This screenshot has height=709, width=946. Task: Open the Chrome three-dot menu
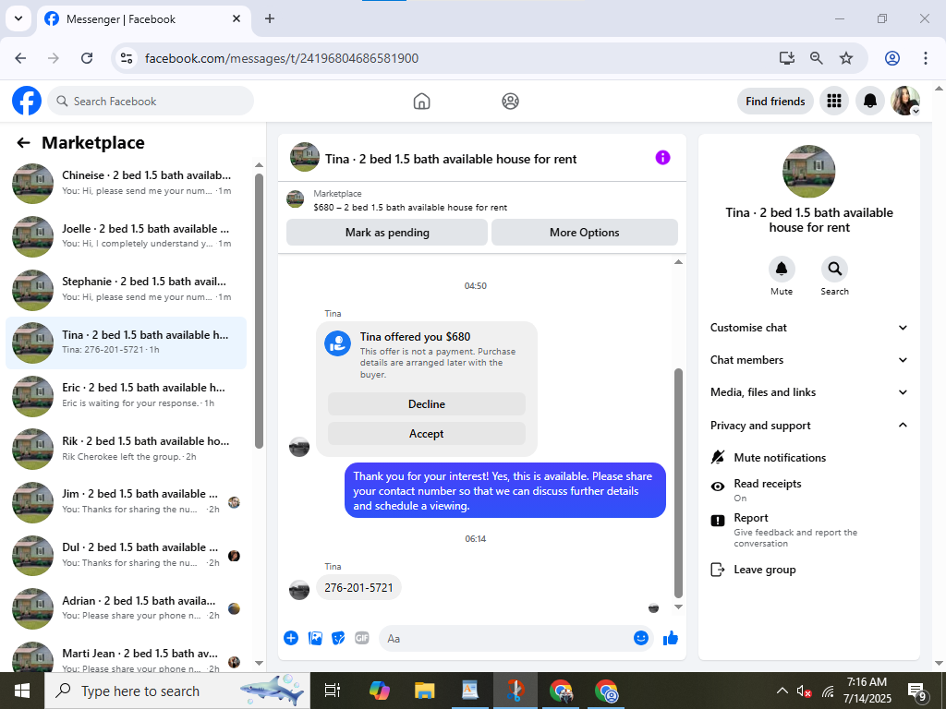point(925,58)
